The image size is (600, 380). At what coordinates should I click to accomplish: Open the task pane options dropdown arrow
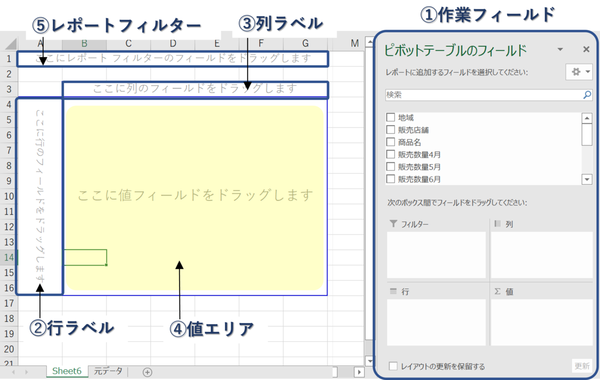pyautogui.click(x=560, y=49)
